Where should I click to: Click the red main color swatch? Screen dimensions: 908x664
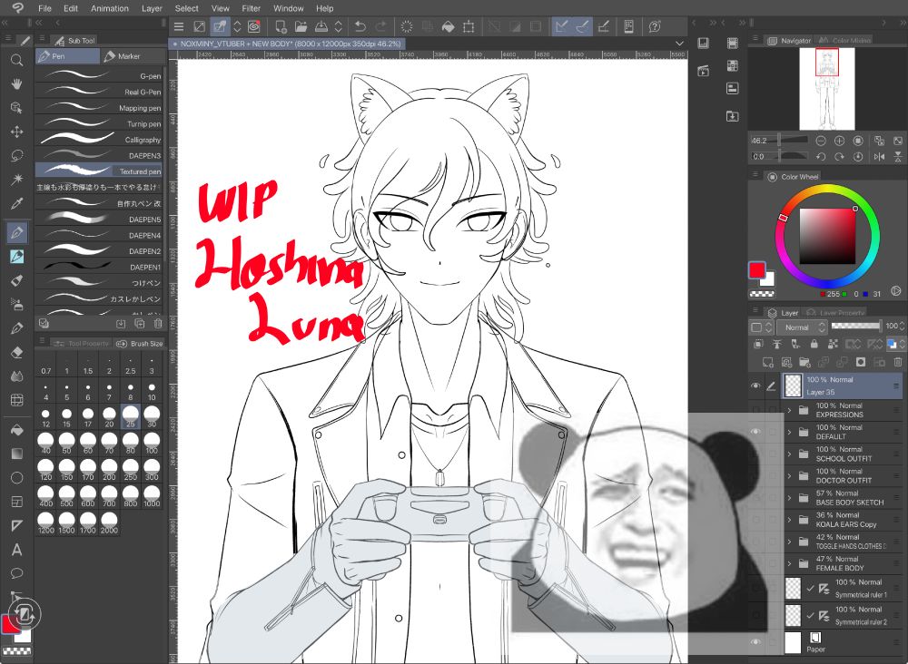click(757, 270)
